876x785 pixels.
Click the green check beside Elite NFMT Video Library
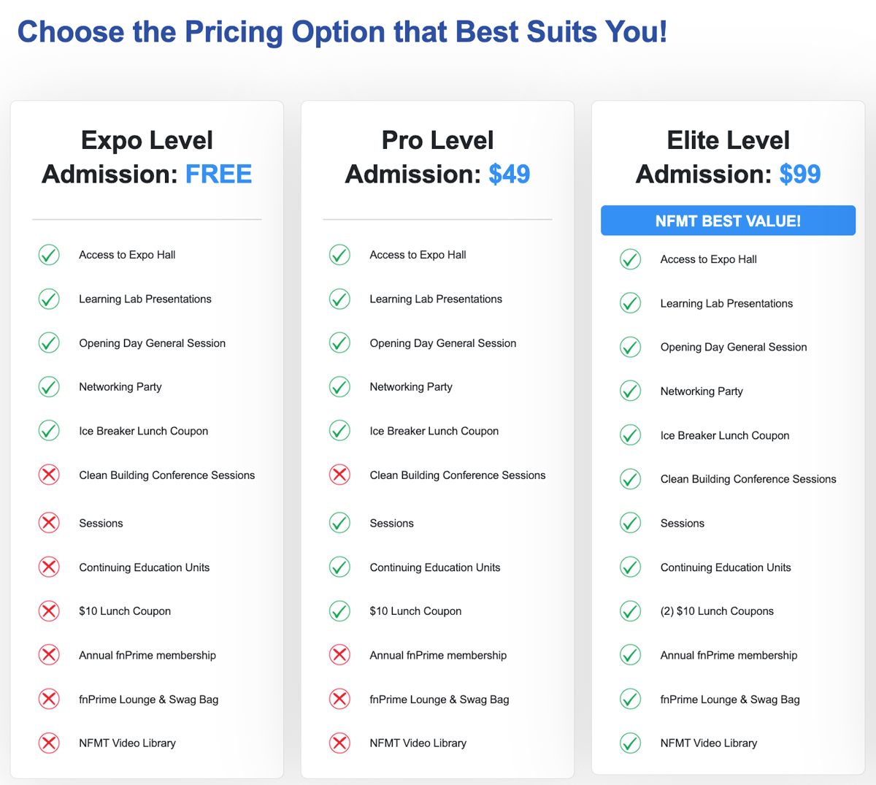[x=630, y=743]
